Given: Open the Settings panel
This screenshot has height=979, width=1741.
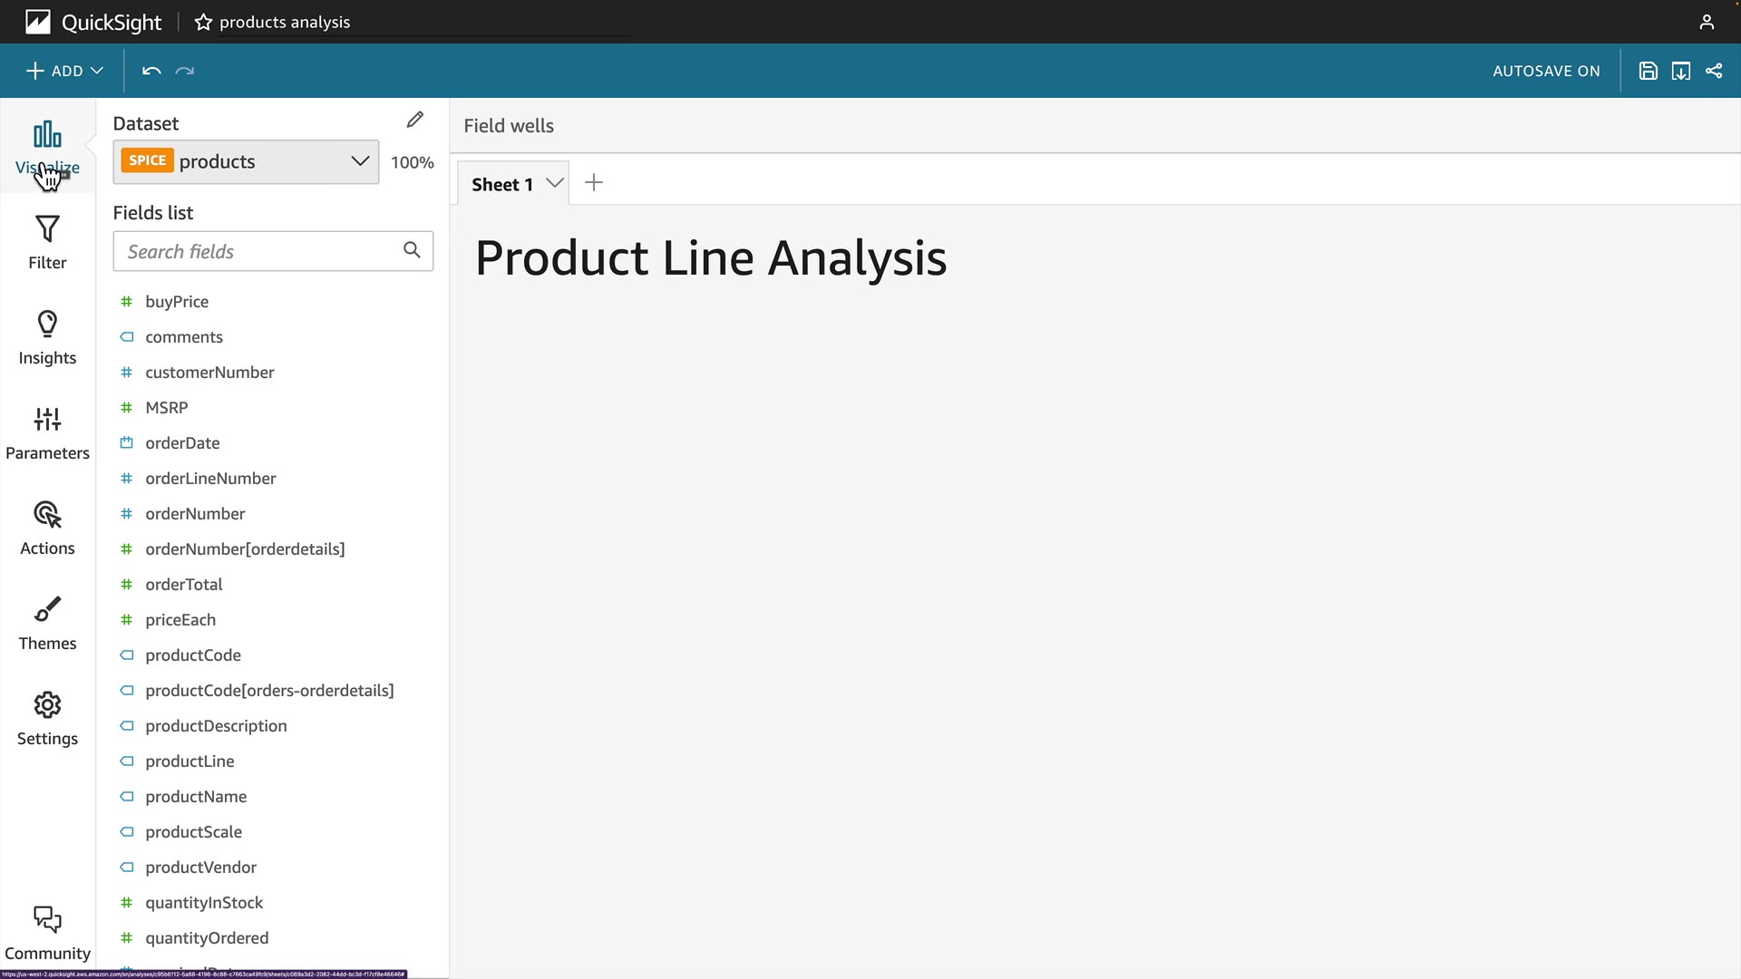Looking at the screenshot, I should pos(47,718).
